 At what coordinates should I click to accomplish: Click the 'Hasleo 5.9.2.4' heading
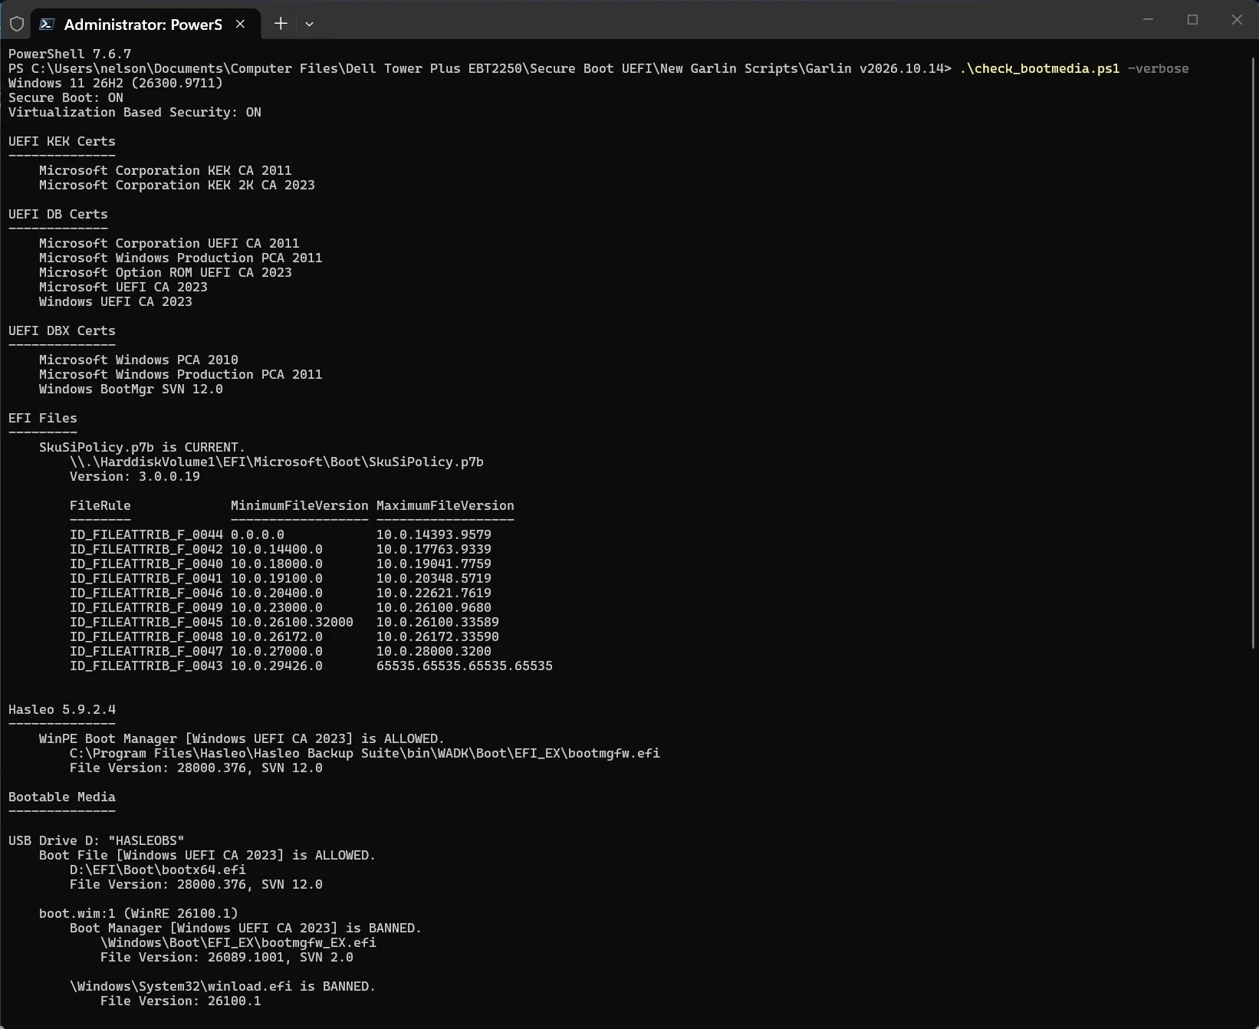[x=62, y=709]
